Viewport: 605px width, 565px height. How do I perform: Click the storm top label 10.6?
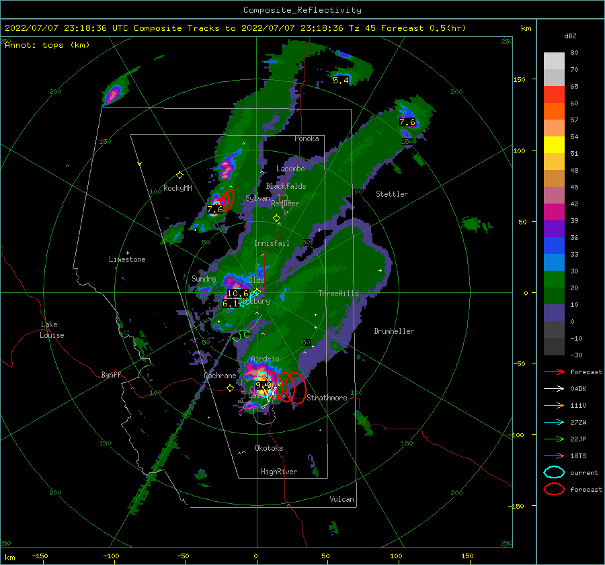pyautogui.click(x=238, y=294)
